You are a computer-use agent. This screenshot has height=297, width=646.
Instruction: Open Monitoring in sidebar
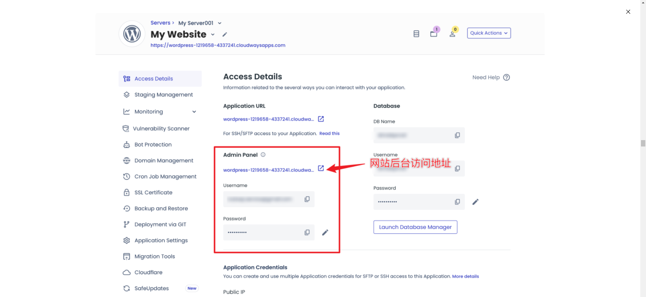pyautogui.click(x=148, y=112)
